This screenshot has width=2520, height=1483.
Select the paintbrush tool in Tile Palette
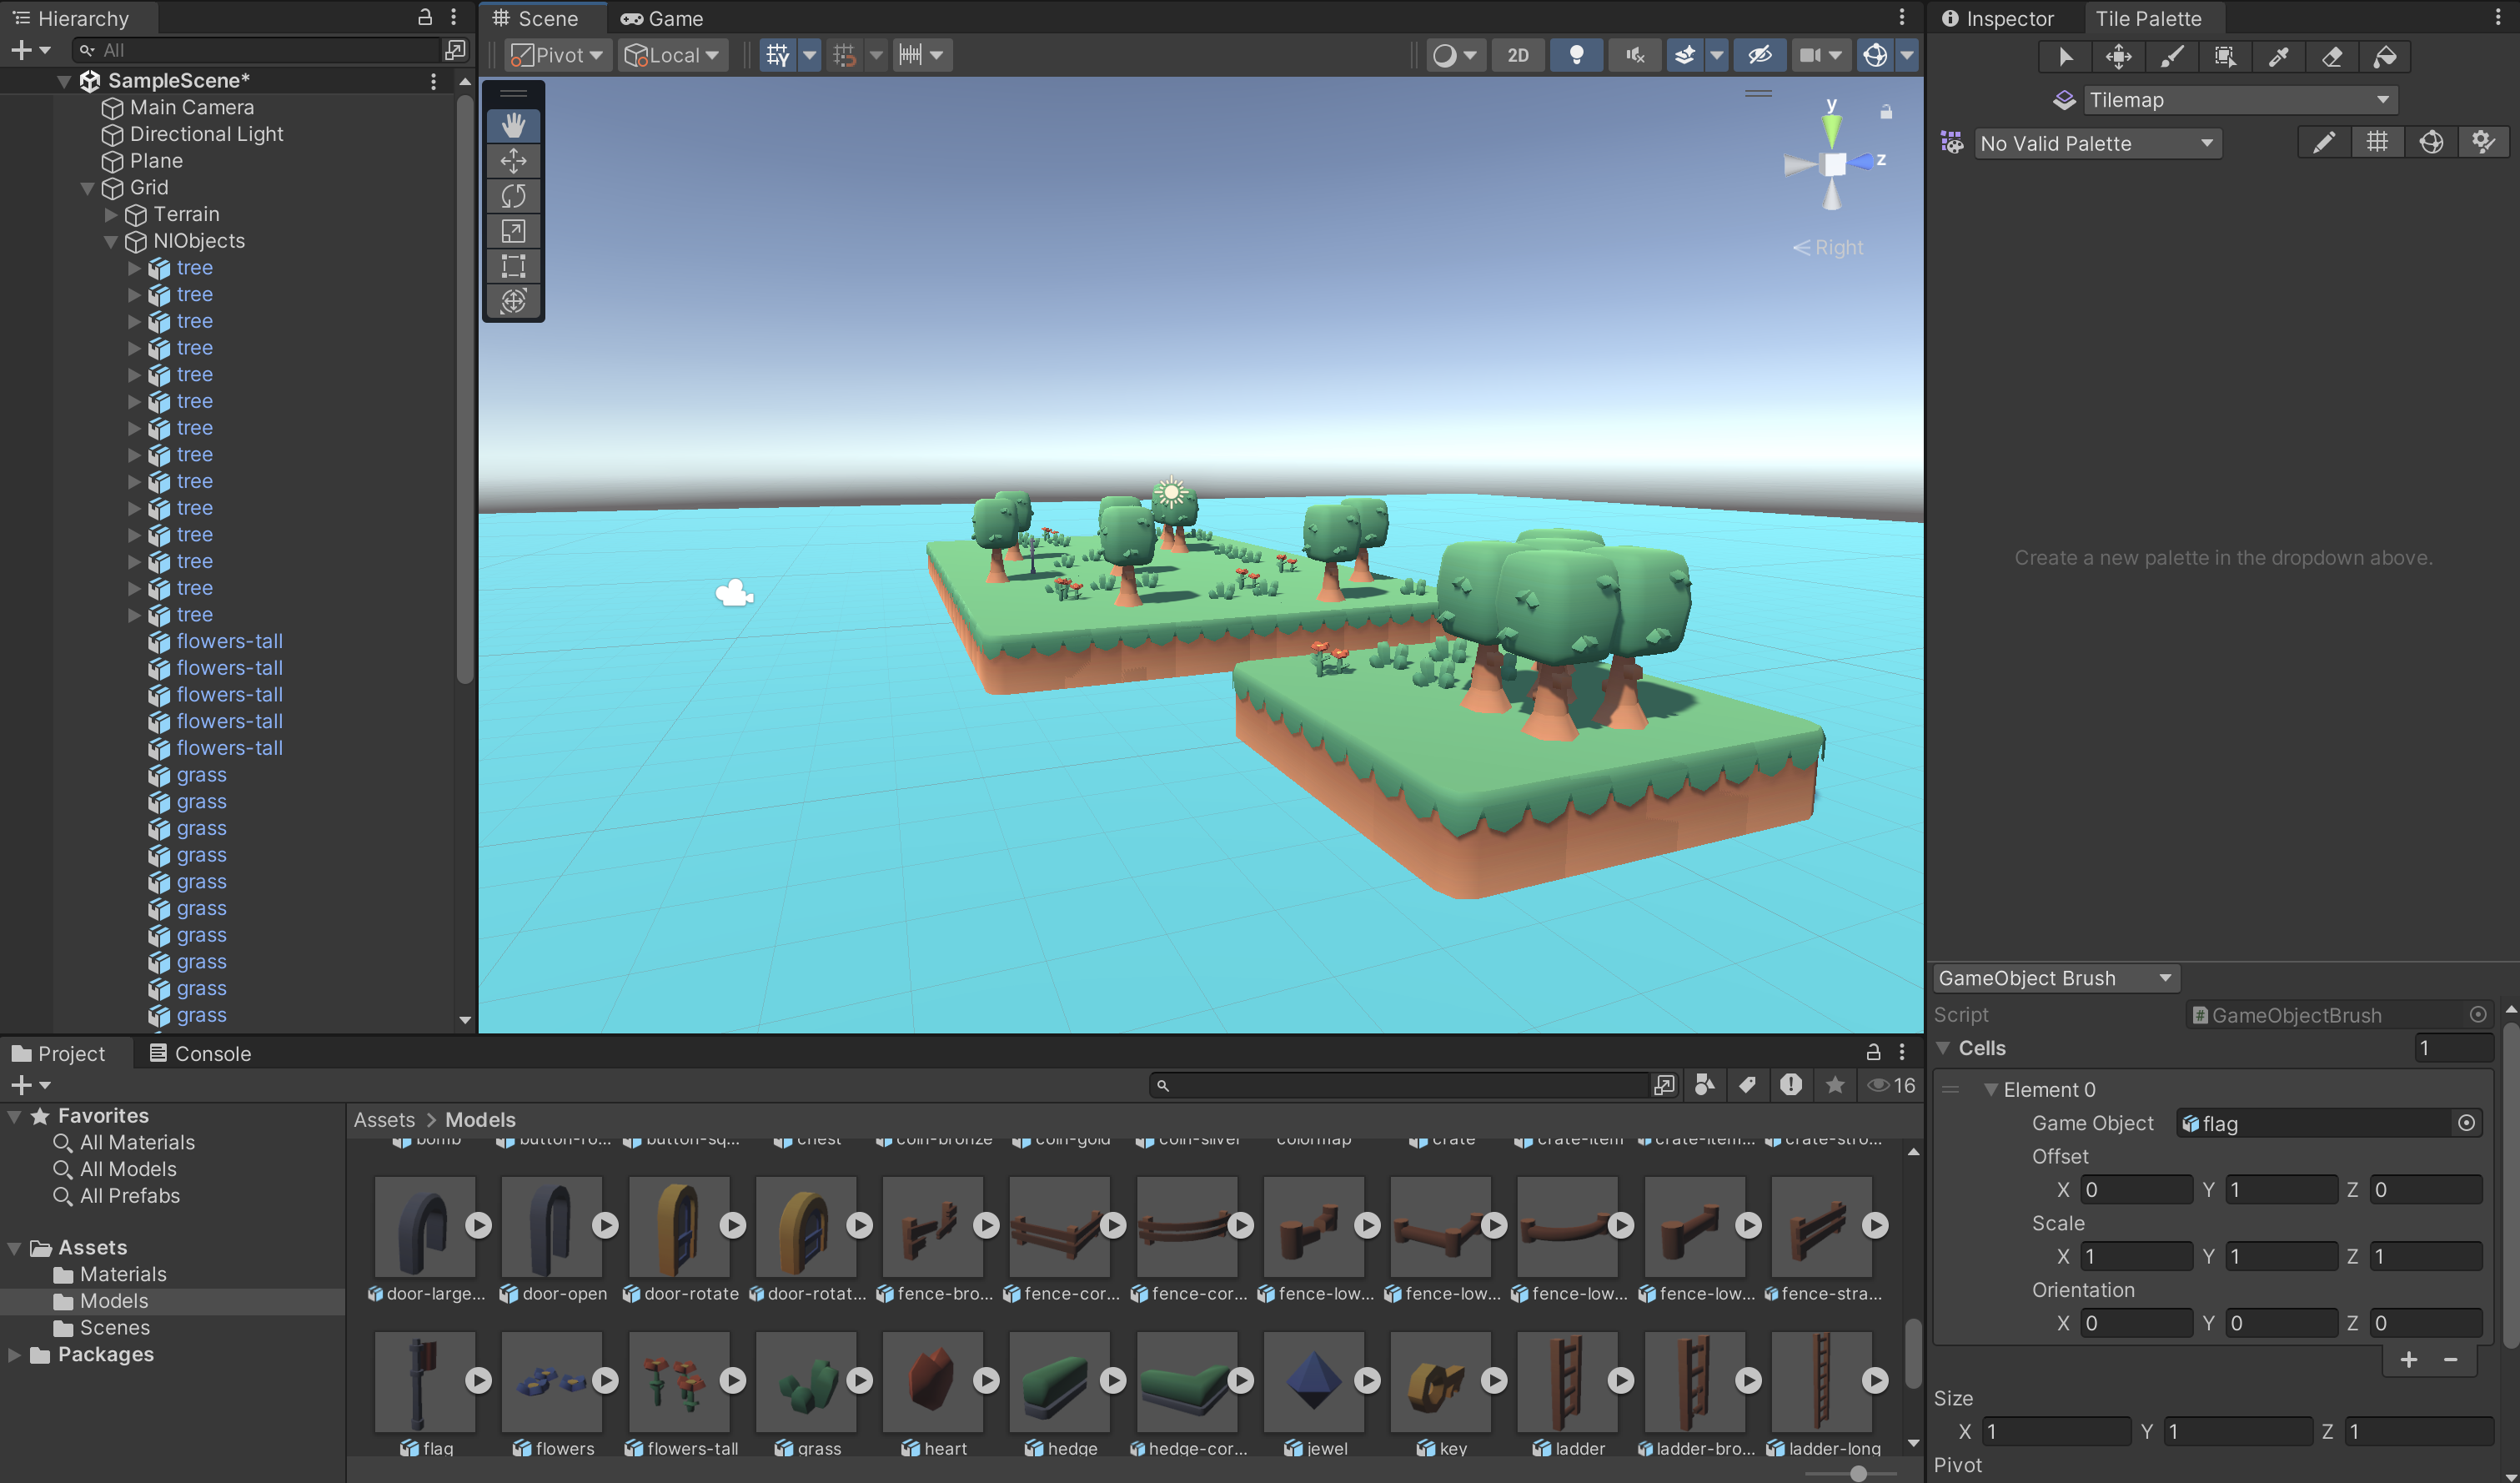2171,57
